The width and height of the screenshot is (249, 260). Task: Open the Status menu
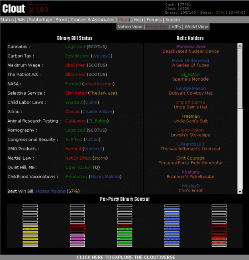click(x=7, y=20)
